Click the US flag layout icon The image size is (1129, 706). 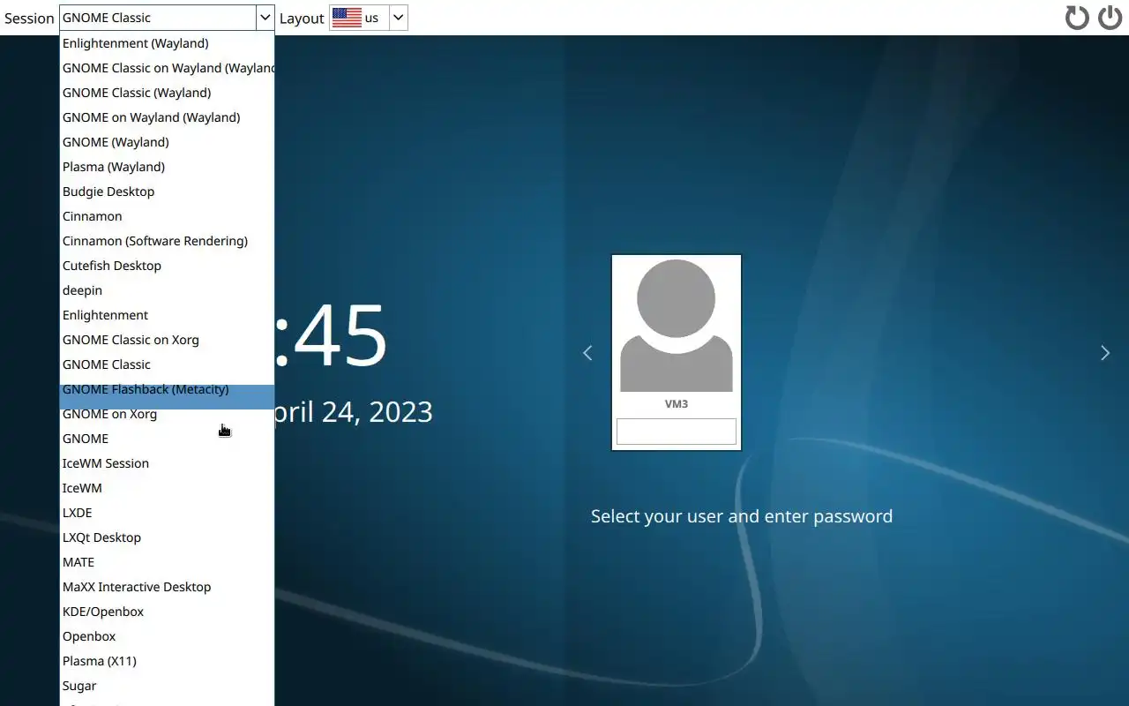[347, 18]
